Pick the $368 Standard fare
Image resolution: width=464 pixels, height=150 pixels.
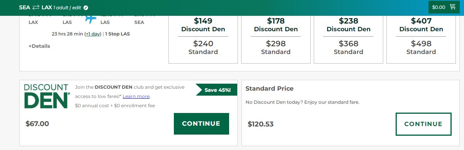point(348,47)
